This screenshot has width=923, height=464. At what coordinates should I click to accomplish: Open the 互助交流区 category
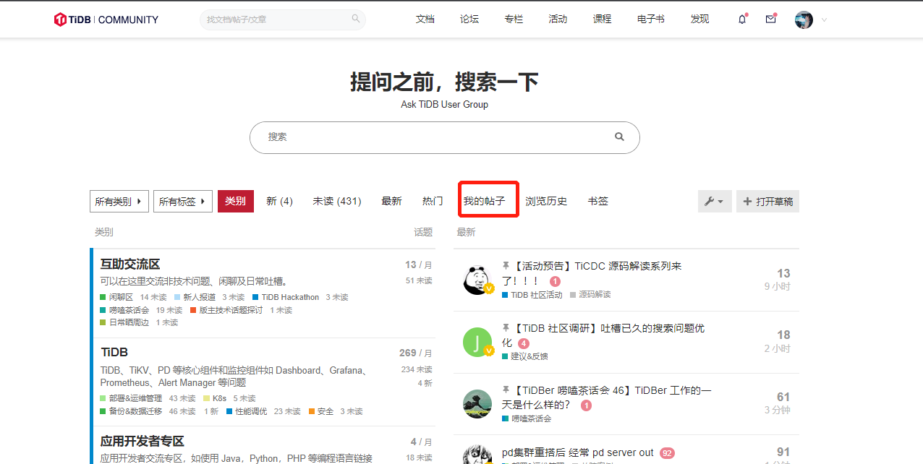pos(130,265)
